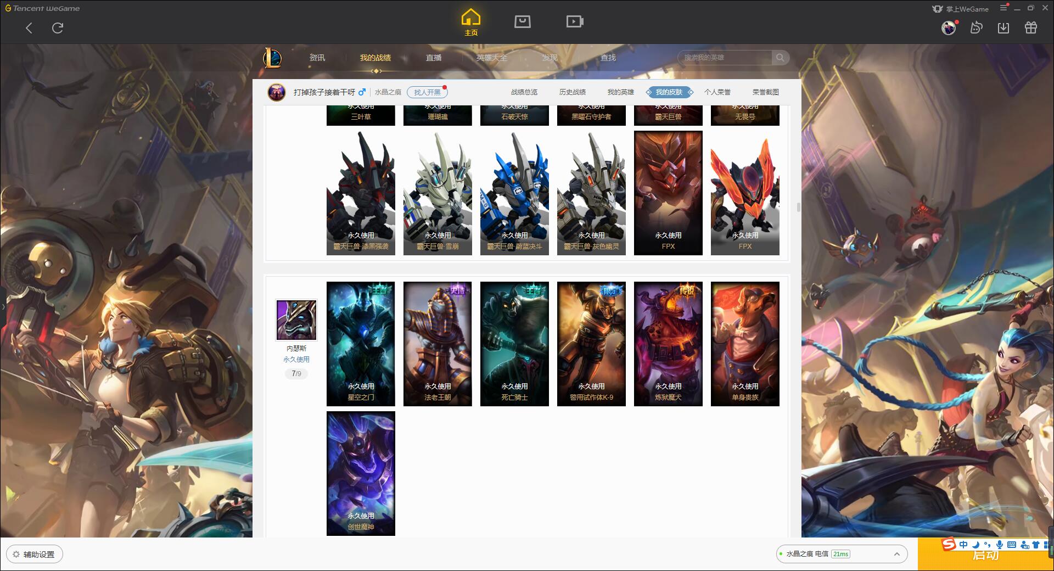Open the 炼狱魔犬 skin card
The width and height of the screenshot is (1054, 571).
pos(668,344)
